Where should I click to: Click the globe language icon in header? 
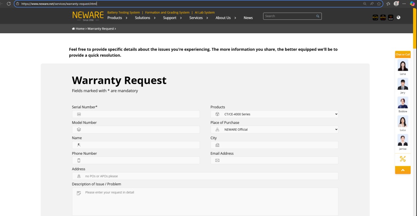point(399,17)
